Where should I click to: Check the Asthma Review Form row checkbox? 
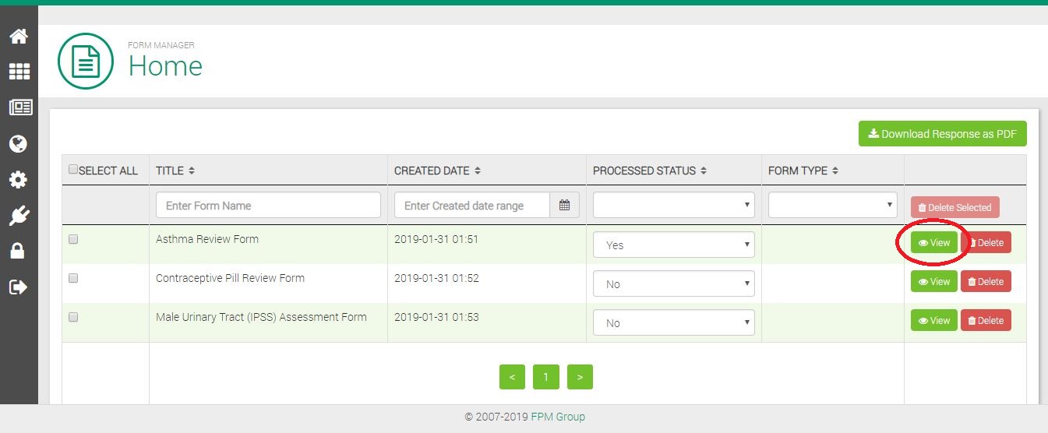tap(73, 240)
